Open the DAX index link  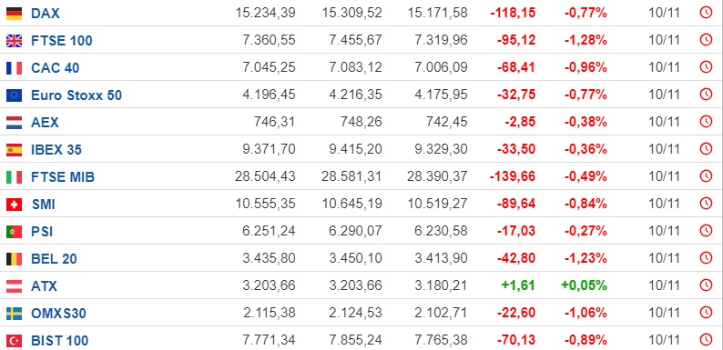46,14
